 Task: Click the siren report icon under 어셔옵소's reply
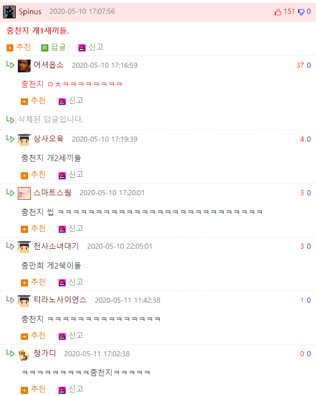(62, 101)
